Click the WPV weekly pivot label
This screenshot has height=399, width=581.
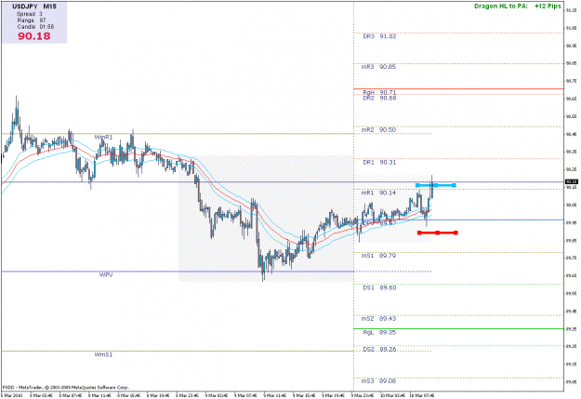coord(106,274)
